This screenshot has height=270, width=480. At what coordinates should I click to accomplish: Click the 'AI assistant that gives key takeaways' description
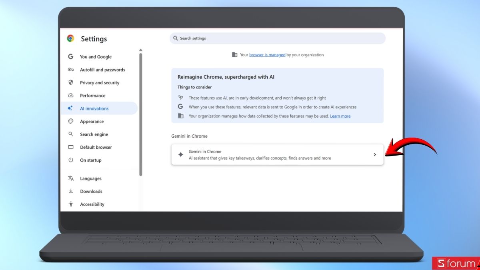[260, 158]
